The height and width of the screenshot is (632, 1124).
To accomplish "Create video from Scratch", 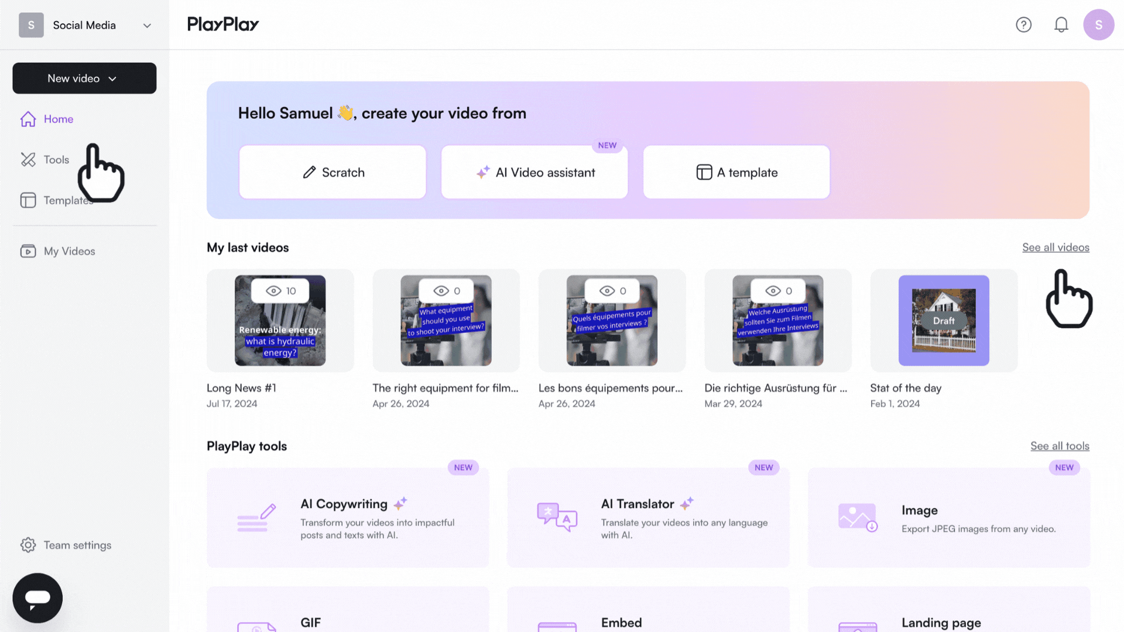I will 333,172.
